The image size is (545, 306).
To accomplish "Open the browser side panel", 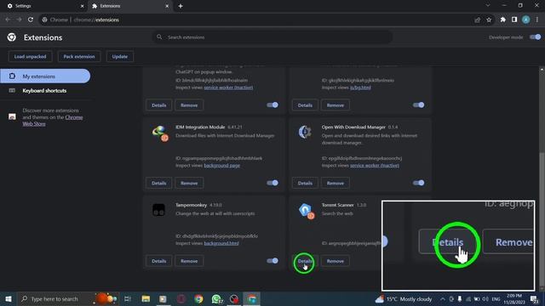I will [x=514, y=20].
